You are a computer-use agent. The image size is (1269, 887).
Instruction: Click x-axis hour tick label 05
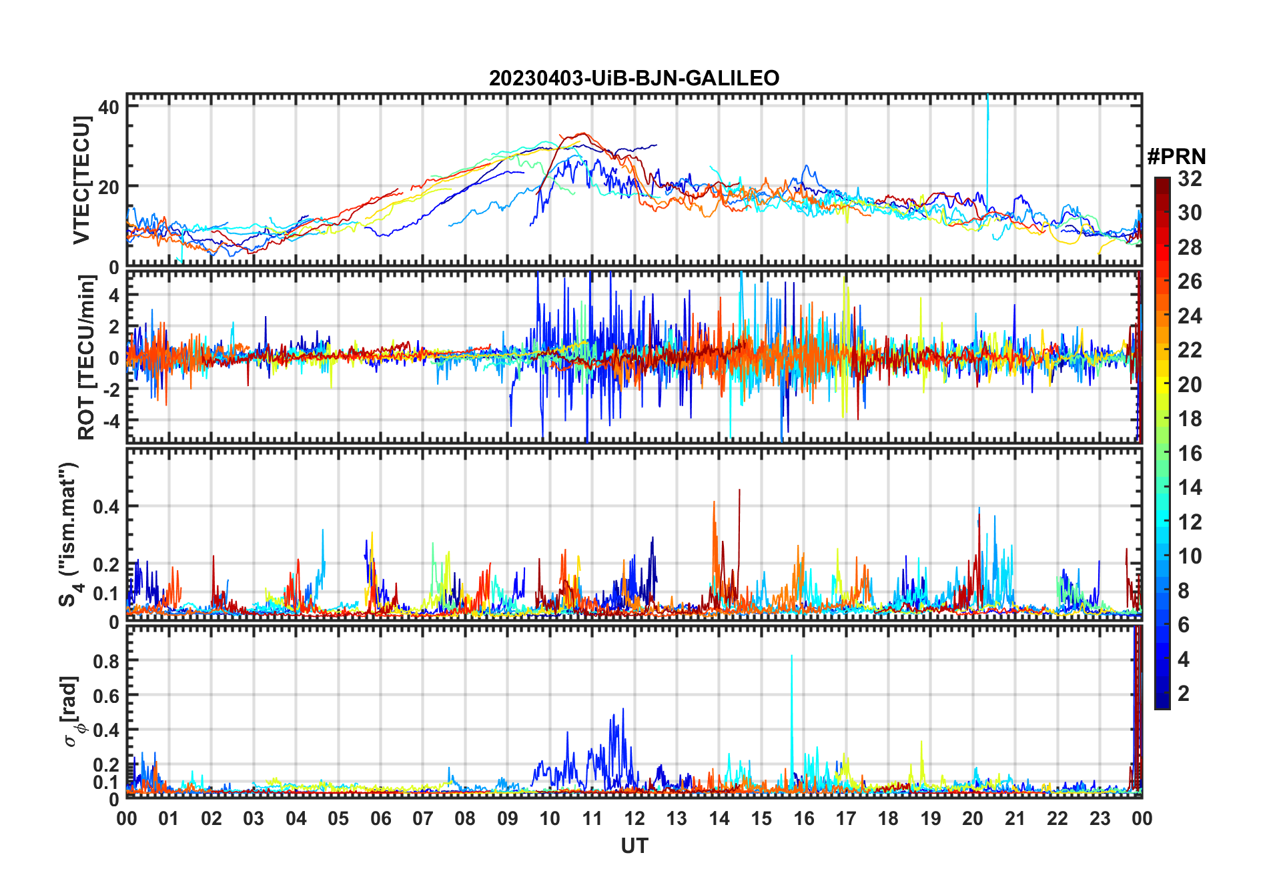click(338, 819)
